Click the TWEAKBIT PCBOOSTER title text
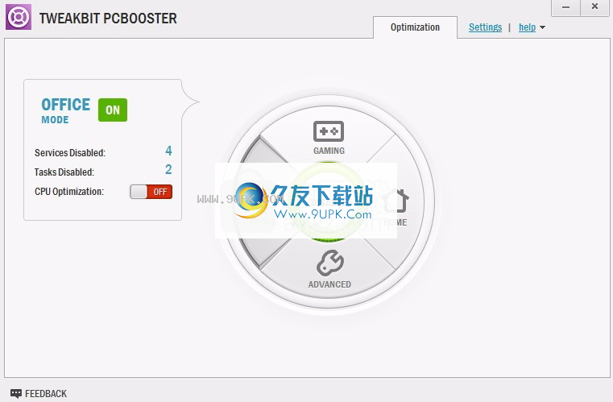 108,19
